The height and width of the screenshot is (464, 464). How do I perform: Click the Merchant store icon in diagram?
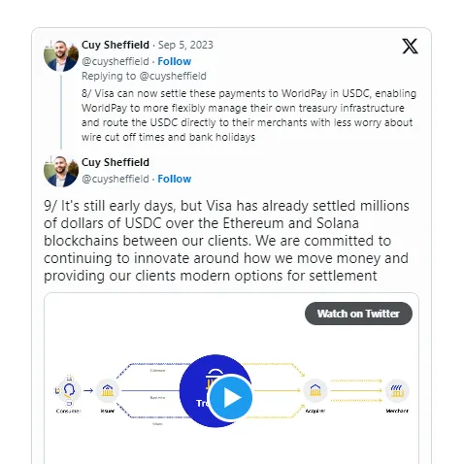[x=397, y=390]
